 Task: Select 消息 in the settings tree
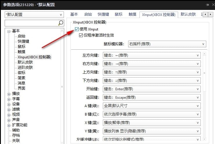(x=21, y=83)
